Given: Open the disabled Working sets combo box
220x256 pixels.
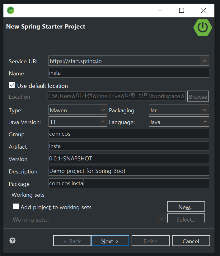Looking at the screenshot, I should (x=107, y=218).
